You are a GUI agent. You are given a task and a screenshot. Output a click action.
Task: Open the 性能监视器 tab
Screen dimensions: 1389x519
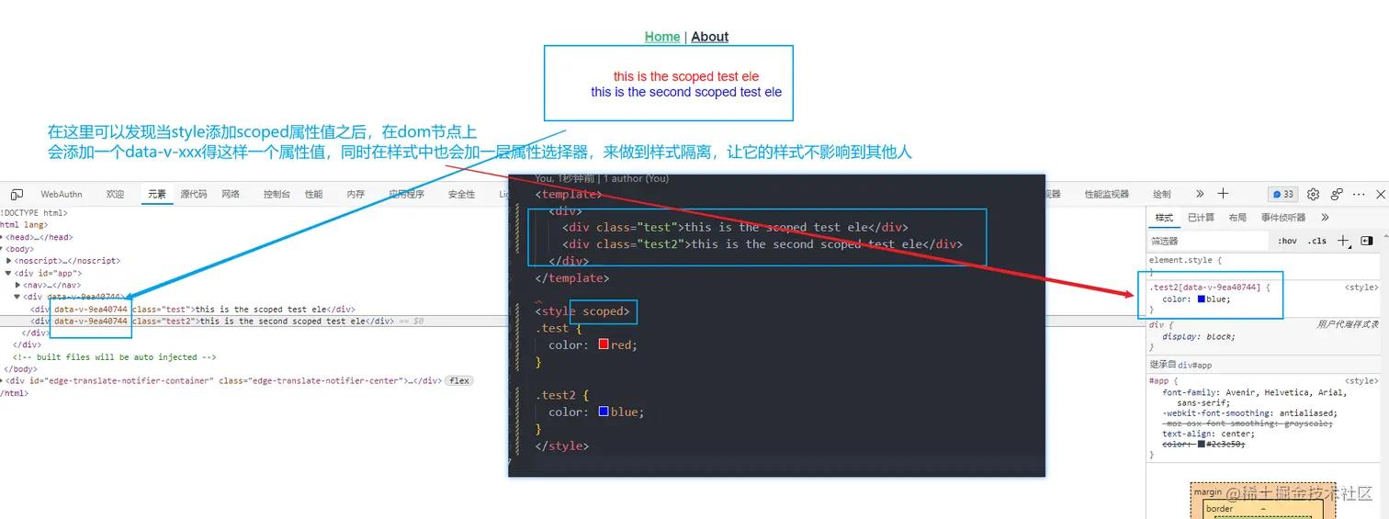[x=1107, y=195]
